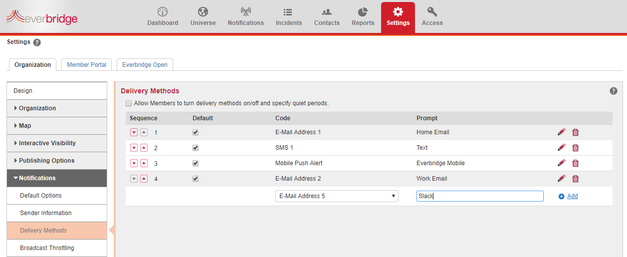Edit the Everbridge Mobile push alert row
The image size is (627, 257).
[x=561, y=163]
